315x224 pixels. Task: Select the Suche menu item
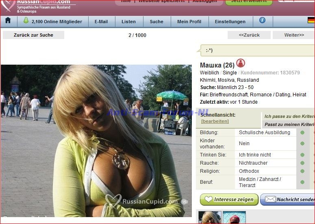click(156, 22)
